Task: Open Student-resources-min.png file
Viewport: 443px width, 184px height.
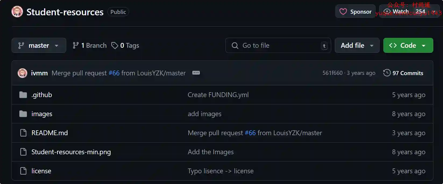Action: (71, 152)
